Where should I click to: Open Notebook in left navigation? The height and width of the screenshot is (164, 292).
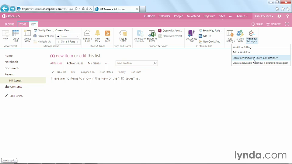pyautogui.click(x=11, y=62)
